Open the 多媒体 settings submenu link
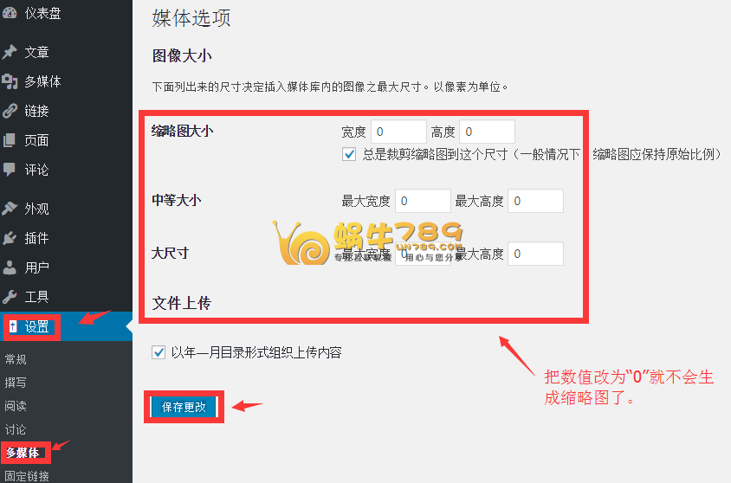Image resolution: width=731 pixels, height=483 pixels. 23,452
